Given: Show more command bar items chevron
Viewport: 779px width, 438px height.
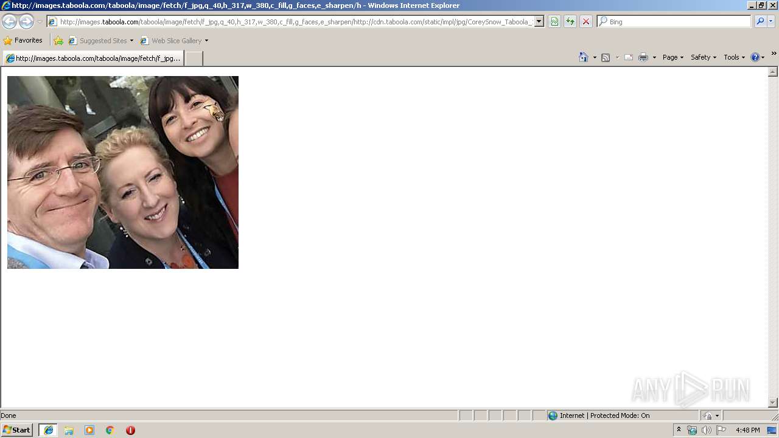Looking at the screenshot, I should click(774, 54).
